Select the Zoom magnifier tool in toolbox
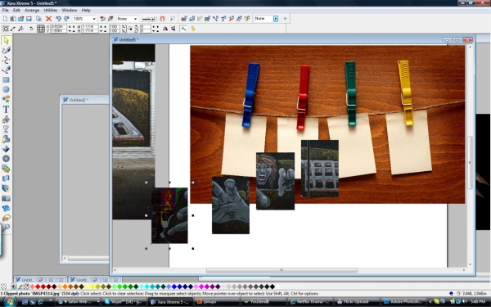Viewport: 491px width, 307px height. click(6, 227)
